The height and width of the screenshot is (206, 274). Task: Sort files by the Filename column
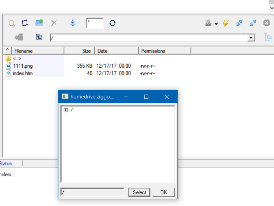click(x=38, y=51)
